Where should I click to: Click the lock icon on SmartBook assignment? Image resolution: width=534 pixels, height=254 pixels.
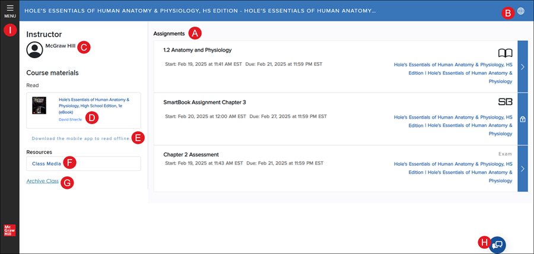click(523, 119)
